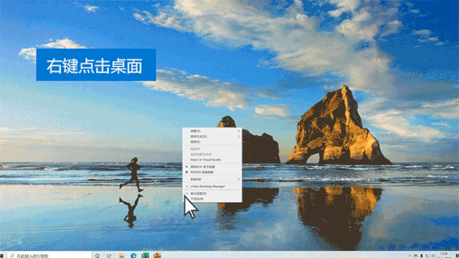459x258 pixels.
Task: Open 英特尔 显卡设置 from context menu
Action: tap(212, 167)
